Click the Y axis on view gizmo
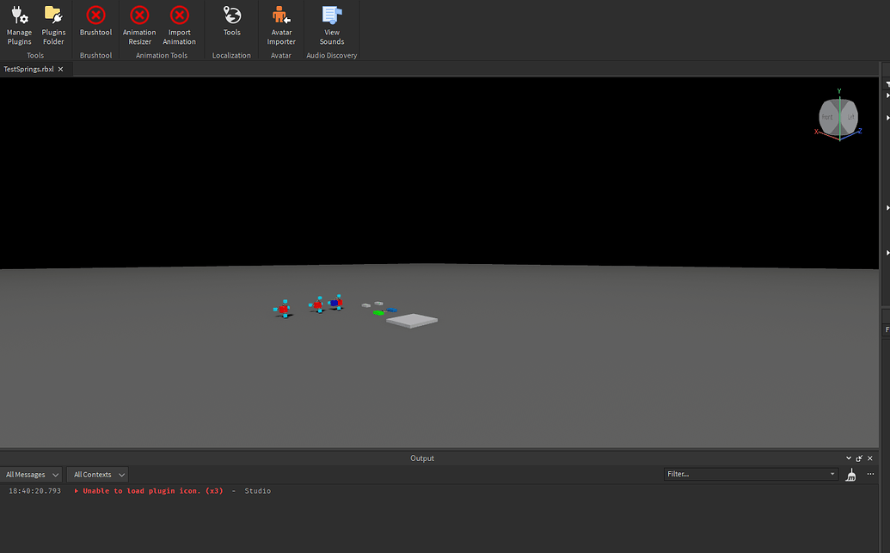The width and height of the screenshot is (890, 553). (839, 91)
